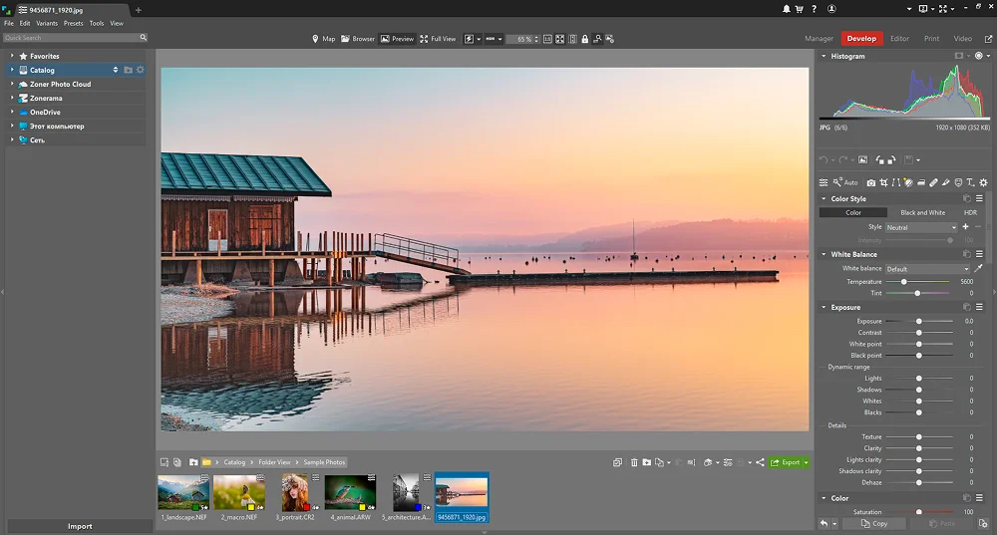
Task: Select the Crop tool in Develop toolbar
Action: pos(883,182)
